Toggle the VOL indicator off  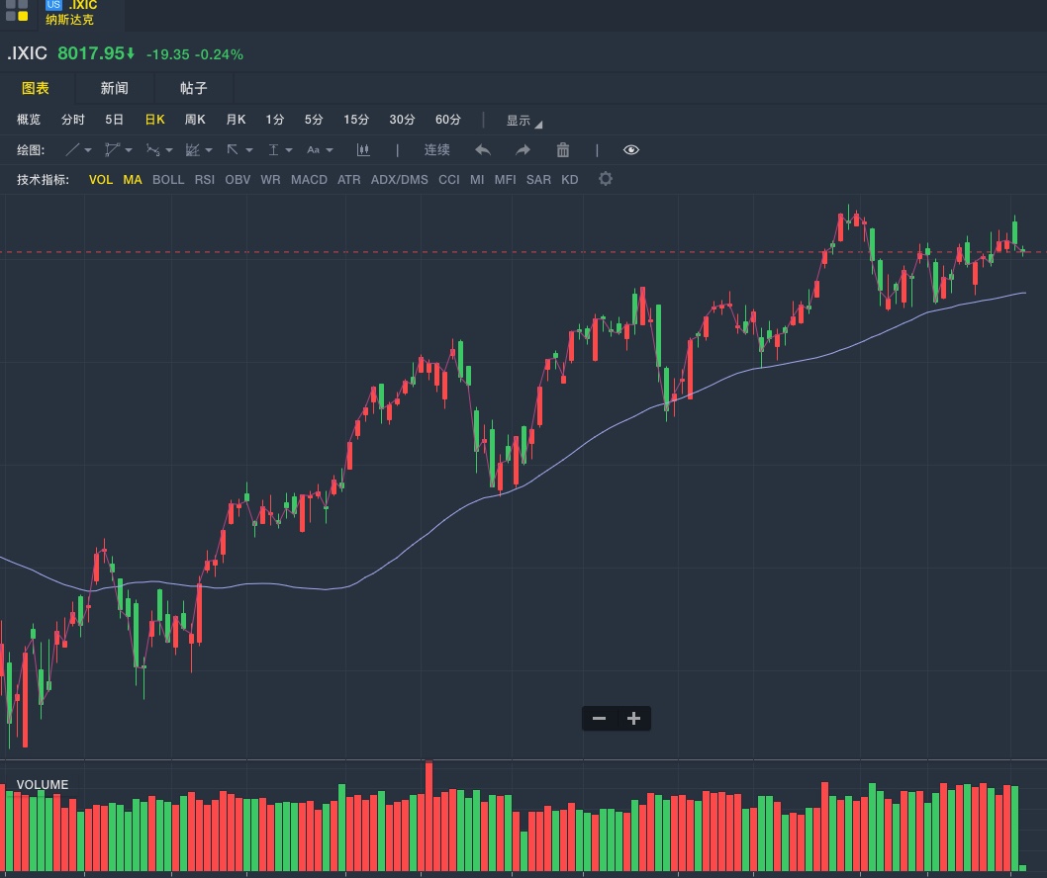click(101, 180)
